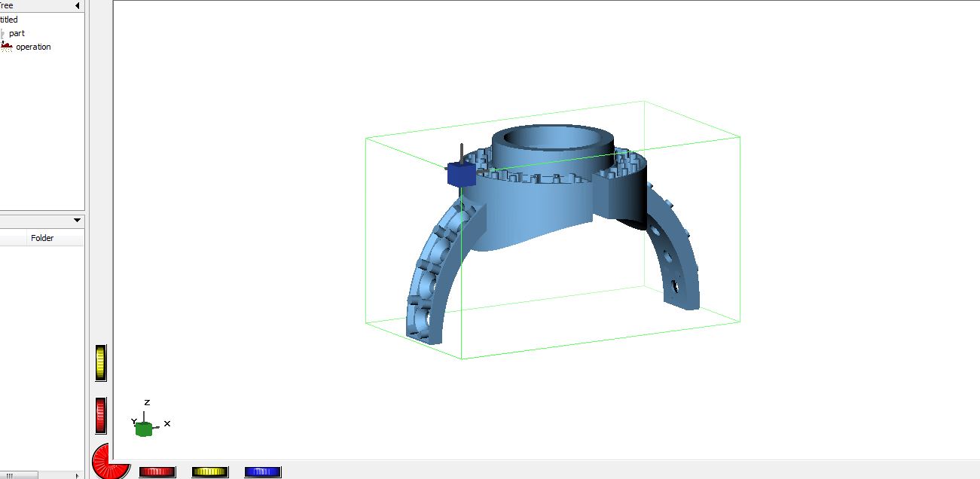The height and width of the screenshot is (479, 980).
Task: Click the red operation icon in tree
Action: tap(6, 47)
